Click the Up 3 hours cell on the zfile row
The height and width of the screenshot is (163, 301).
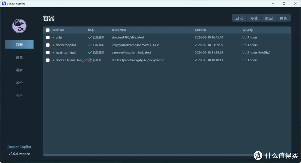(x=250, y=37)
